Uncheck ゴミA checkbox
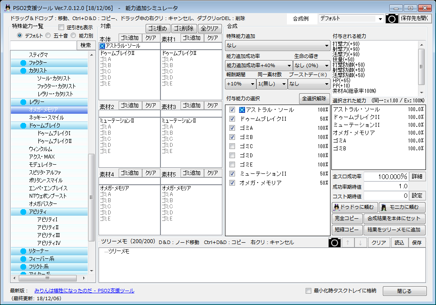This screenshot has width=436, height=305. 232,128
